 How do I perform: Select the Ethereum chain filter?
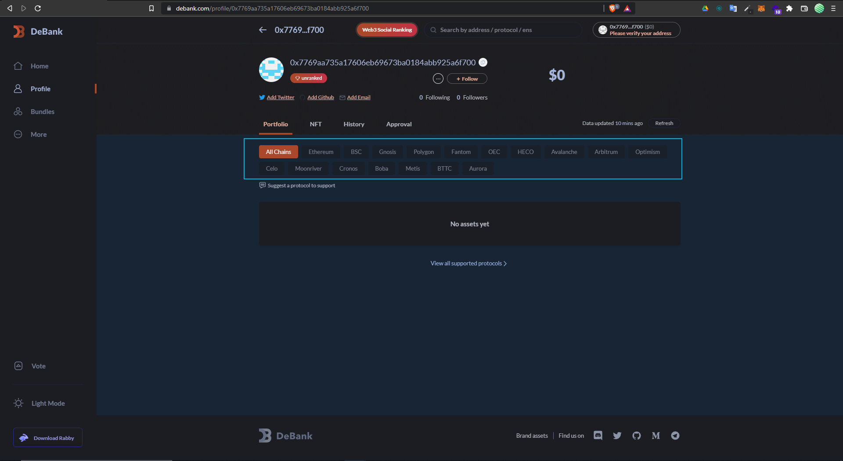click(x=321, y=152)
